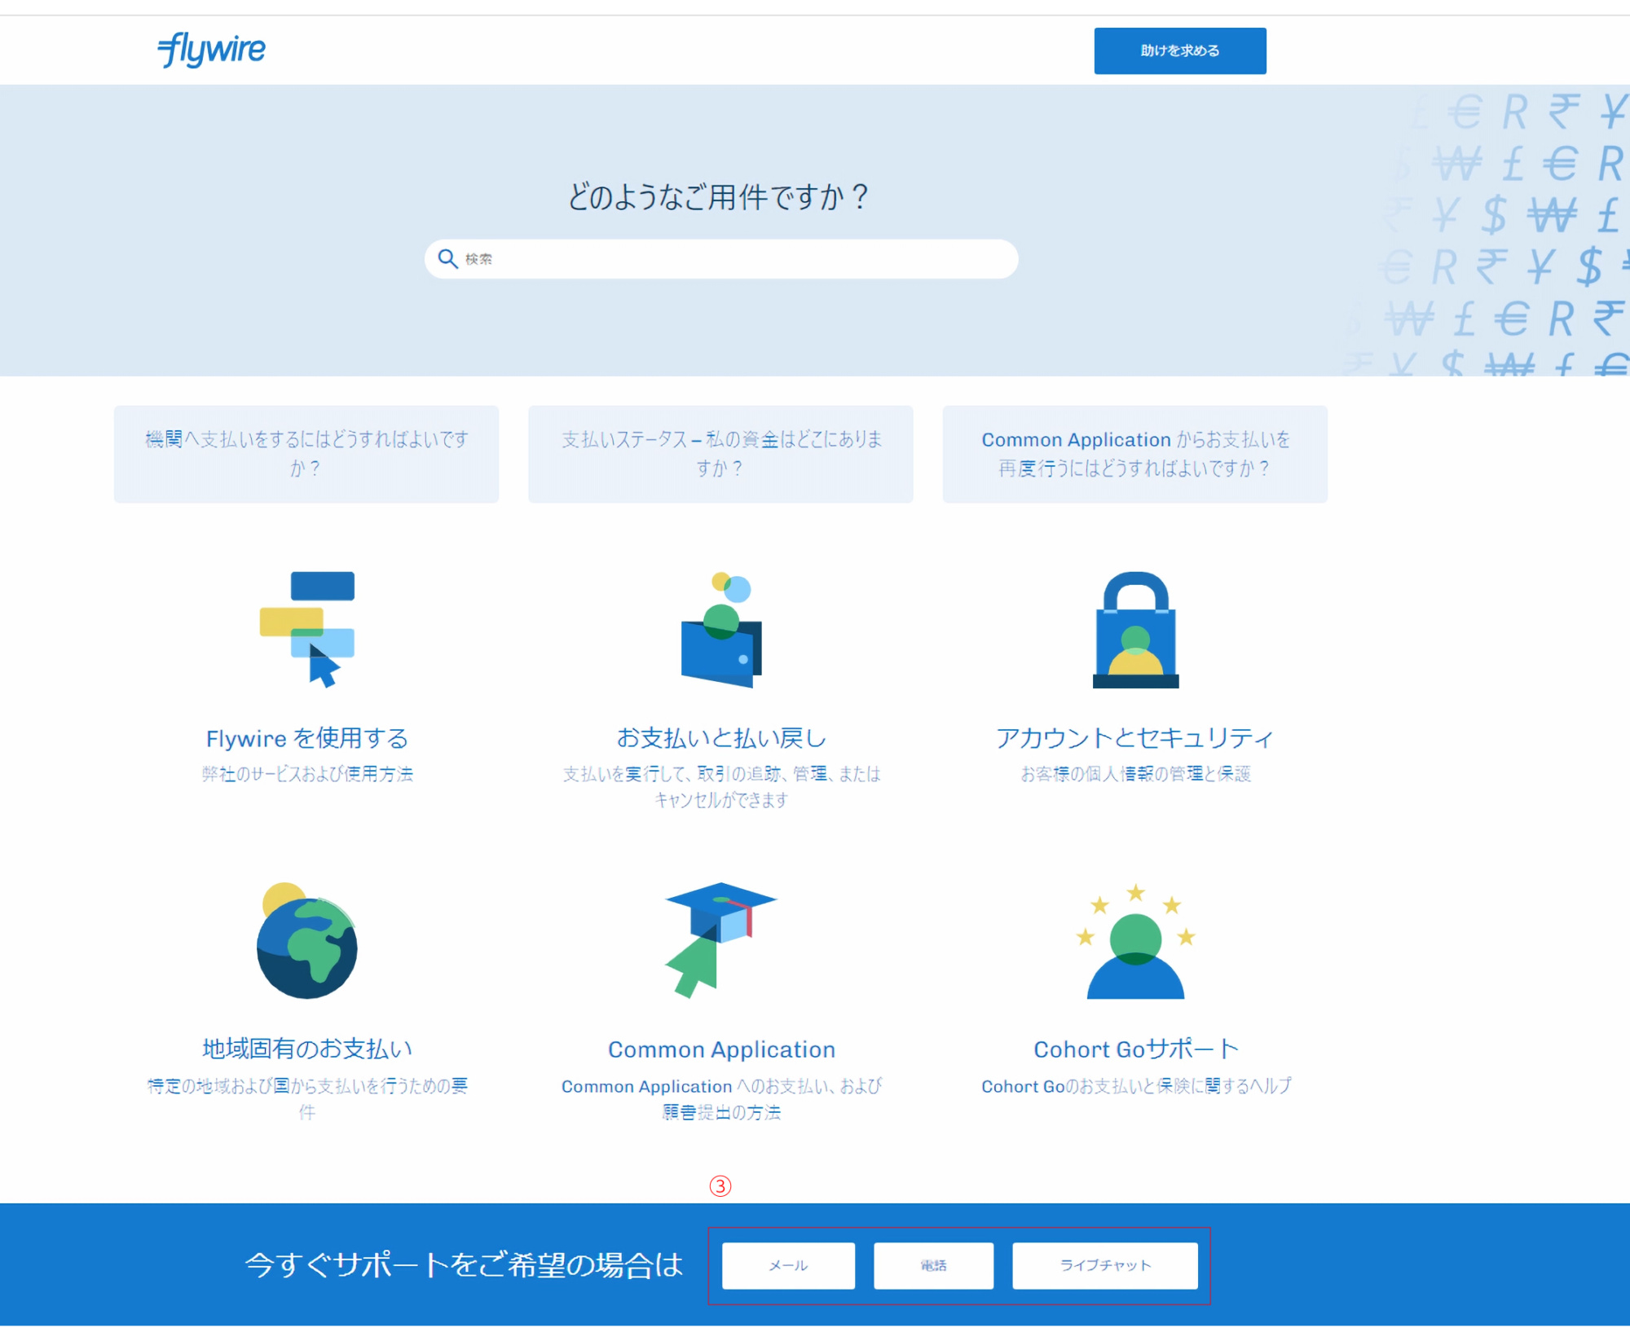The image size is (1630, 1328).
Task: Open the Flywire を使用する heading link
Action: pos(307,738)
